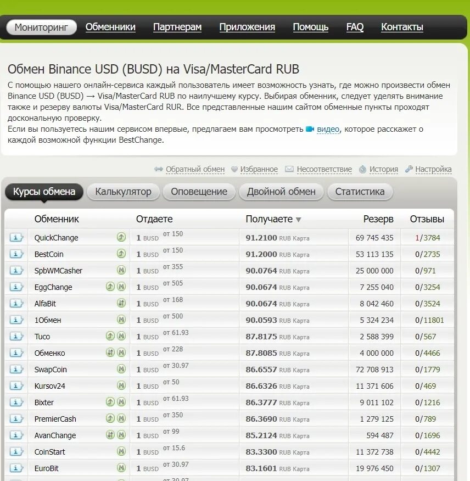The height and width of the screenshot is (481, 470).
Task: Open the info icon for EggChange
Action: click(x=16, y=287)
